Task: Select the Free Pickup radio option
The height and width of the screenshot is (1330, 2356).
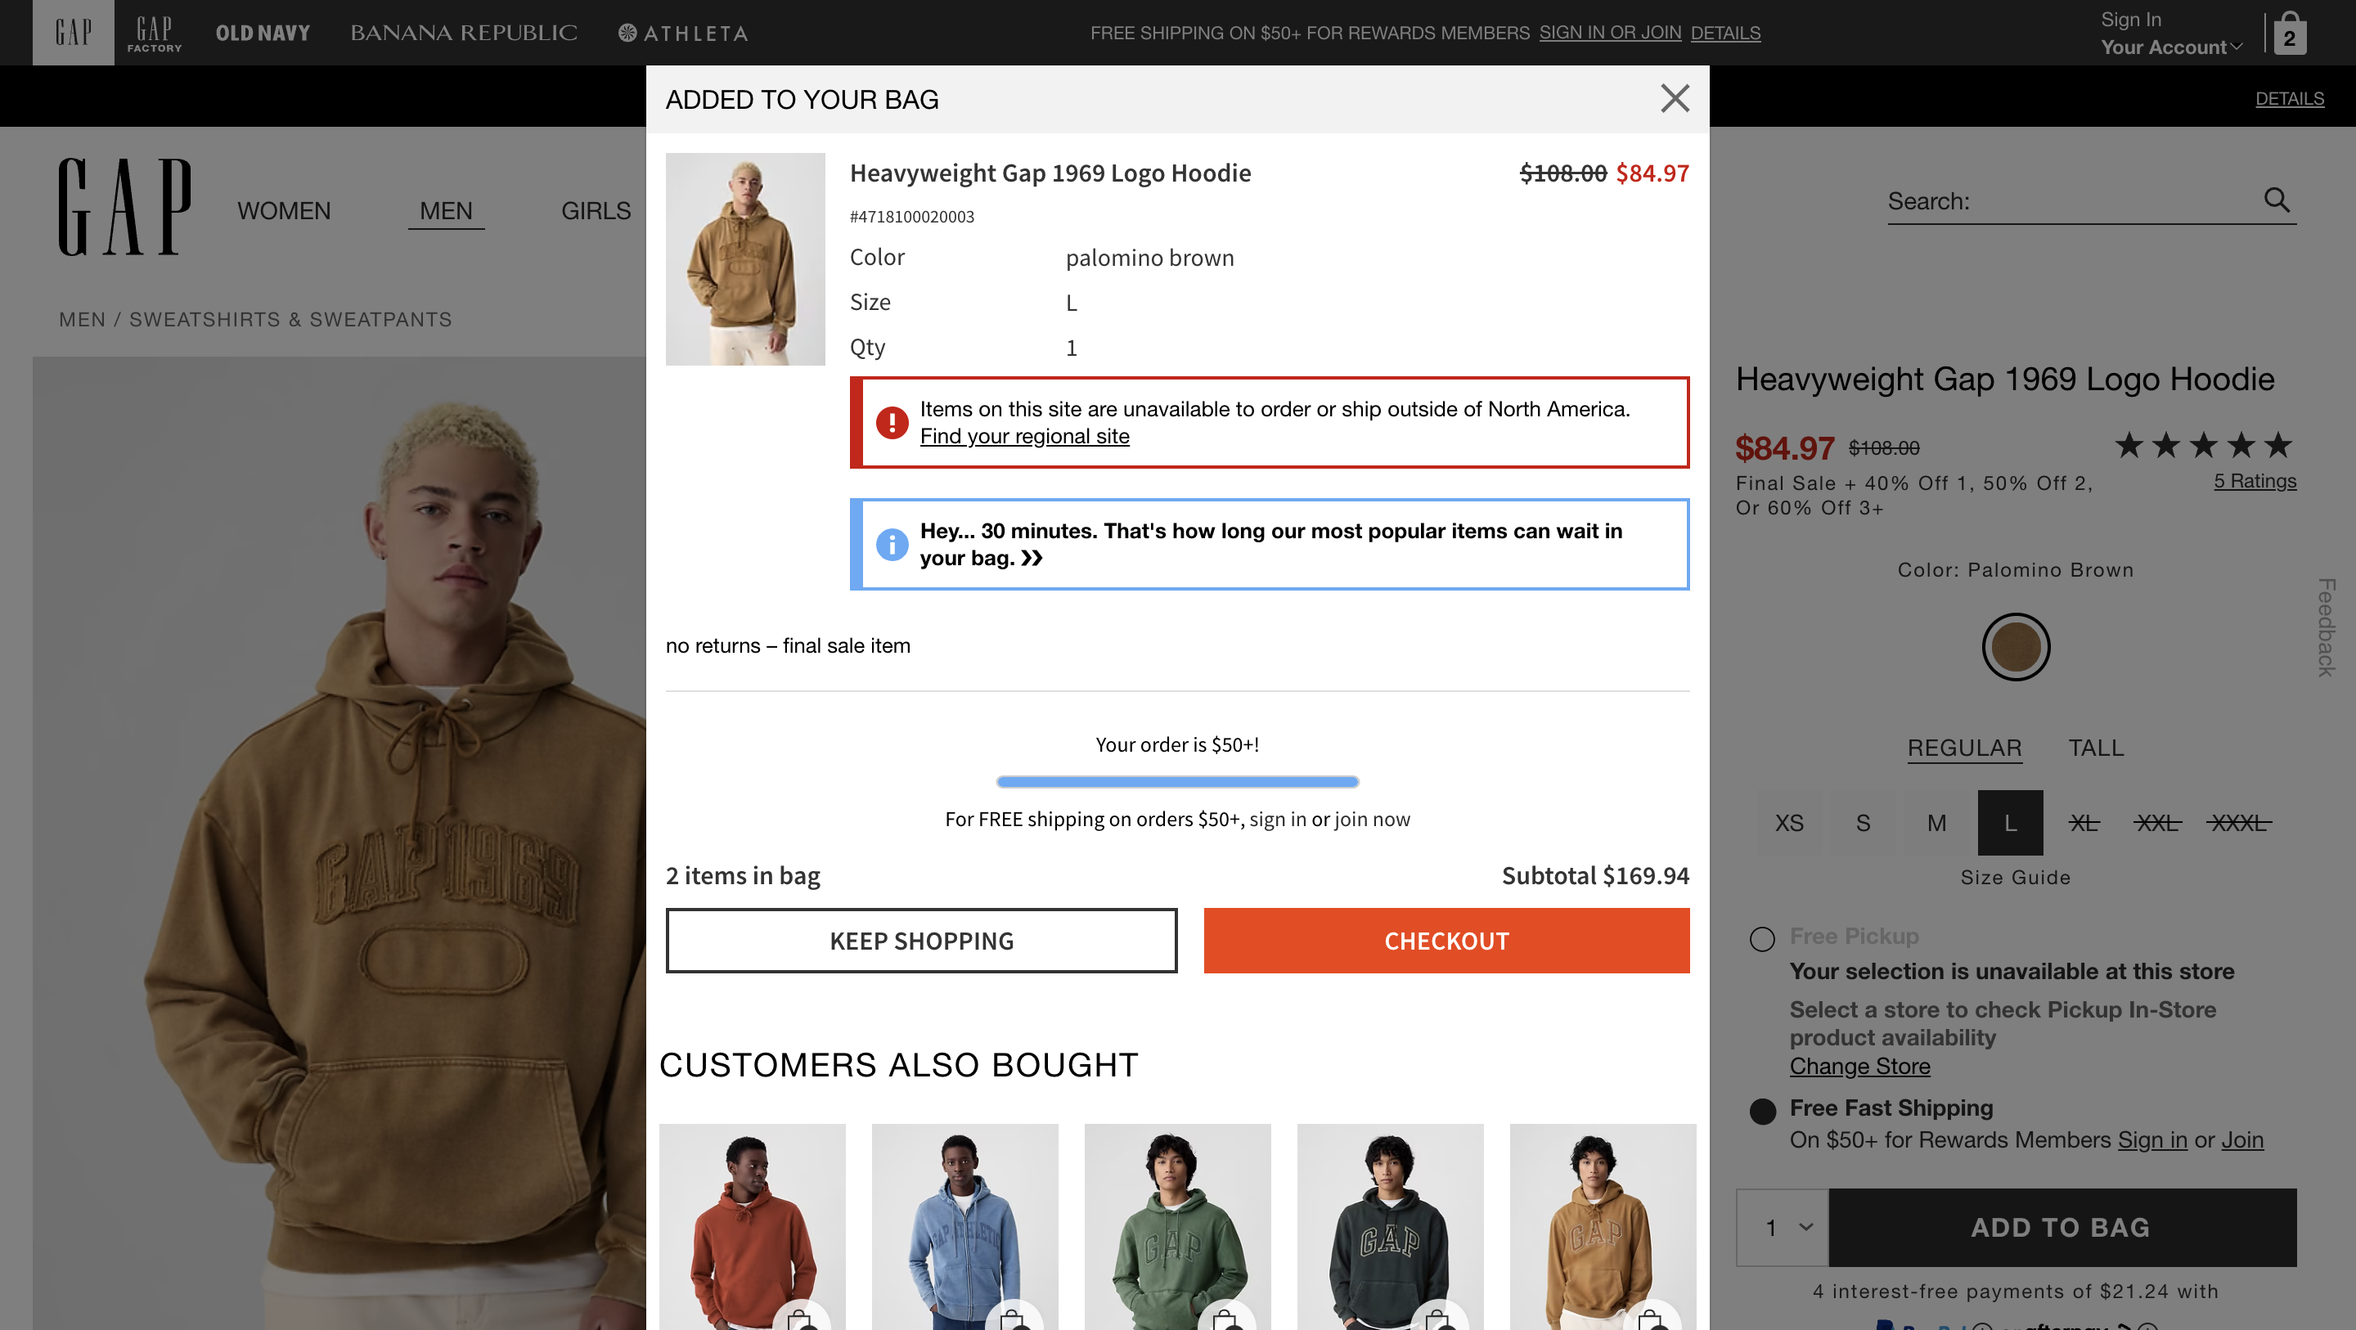Action: (x=1761, y=938)
